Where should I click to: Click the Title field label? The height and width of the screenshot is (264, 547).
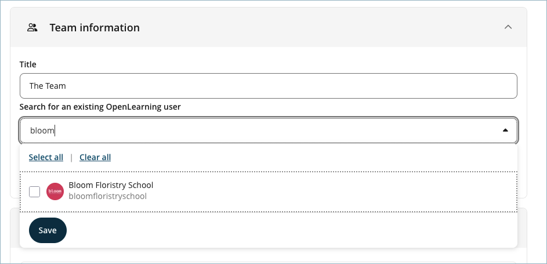pyautogui.click(x=28, y=64)
